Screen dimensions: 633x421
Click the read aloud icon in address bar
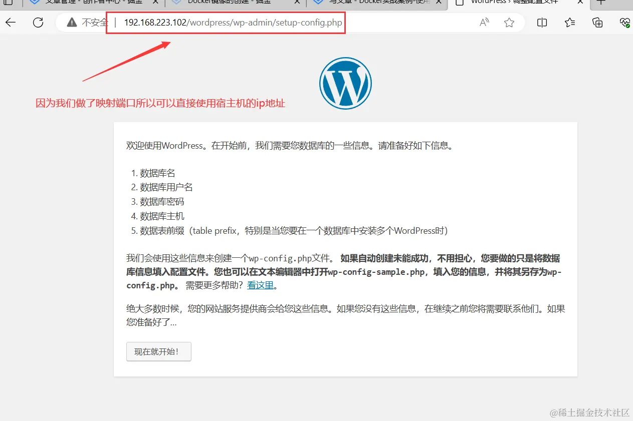point(484,22)
